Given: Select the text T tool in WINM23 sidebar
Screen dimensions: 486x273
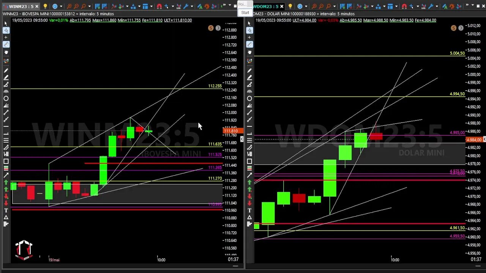Looking at the screenshot, I should coord(6,210).
